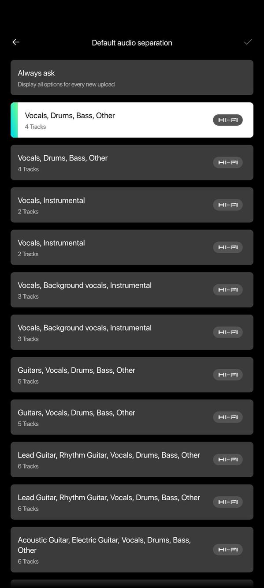Select the Always ask option
The image size is (264, 588).
(132, 78)
